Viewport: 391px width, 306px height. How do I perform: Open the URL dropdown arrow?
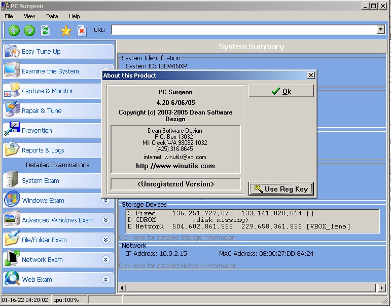click(x=380, y=30)
